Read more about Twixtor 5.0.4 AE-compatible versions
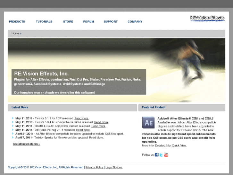 click(101, 122)
